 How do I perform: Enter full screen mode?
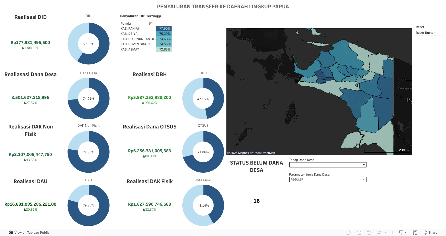[x=415, y=233]
